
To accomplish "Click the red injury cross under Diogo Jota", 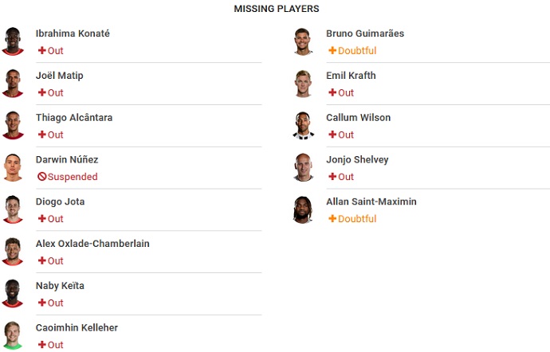I will point(42,219).
